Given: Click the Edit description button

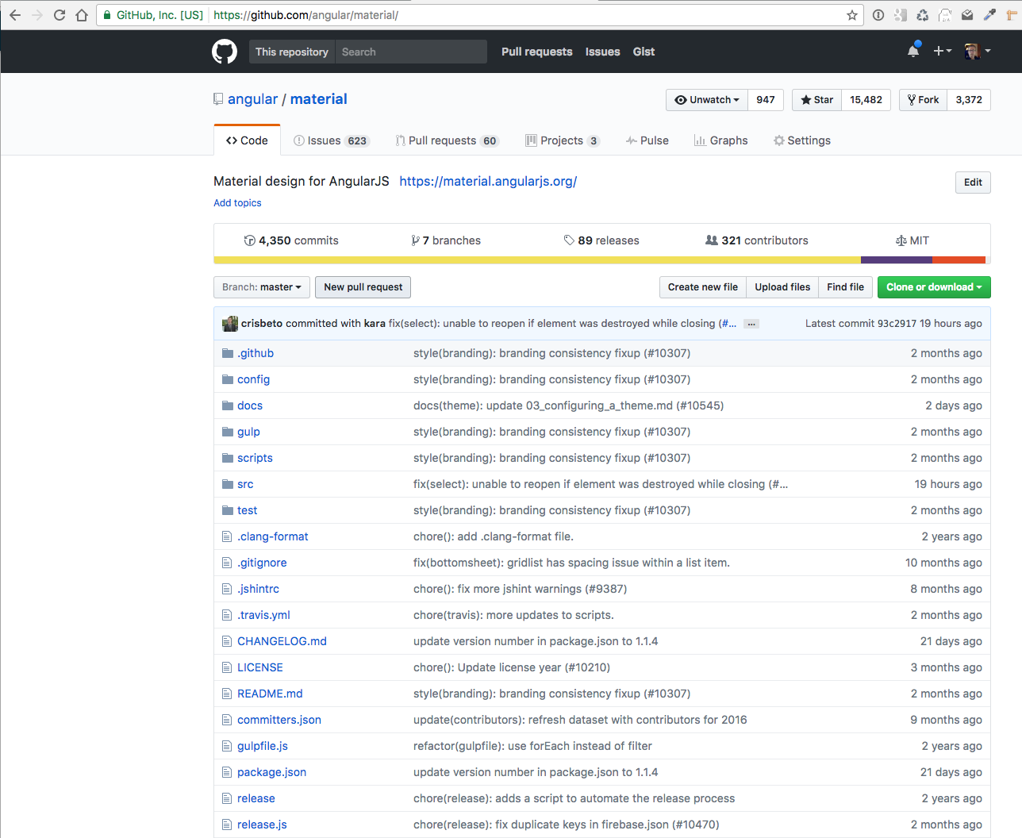Looking at the screenshot, I should coord(973,183).
